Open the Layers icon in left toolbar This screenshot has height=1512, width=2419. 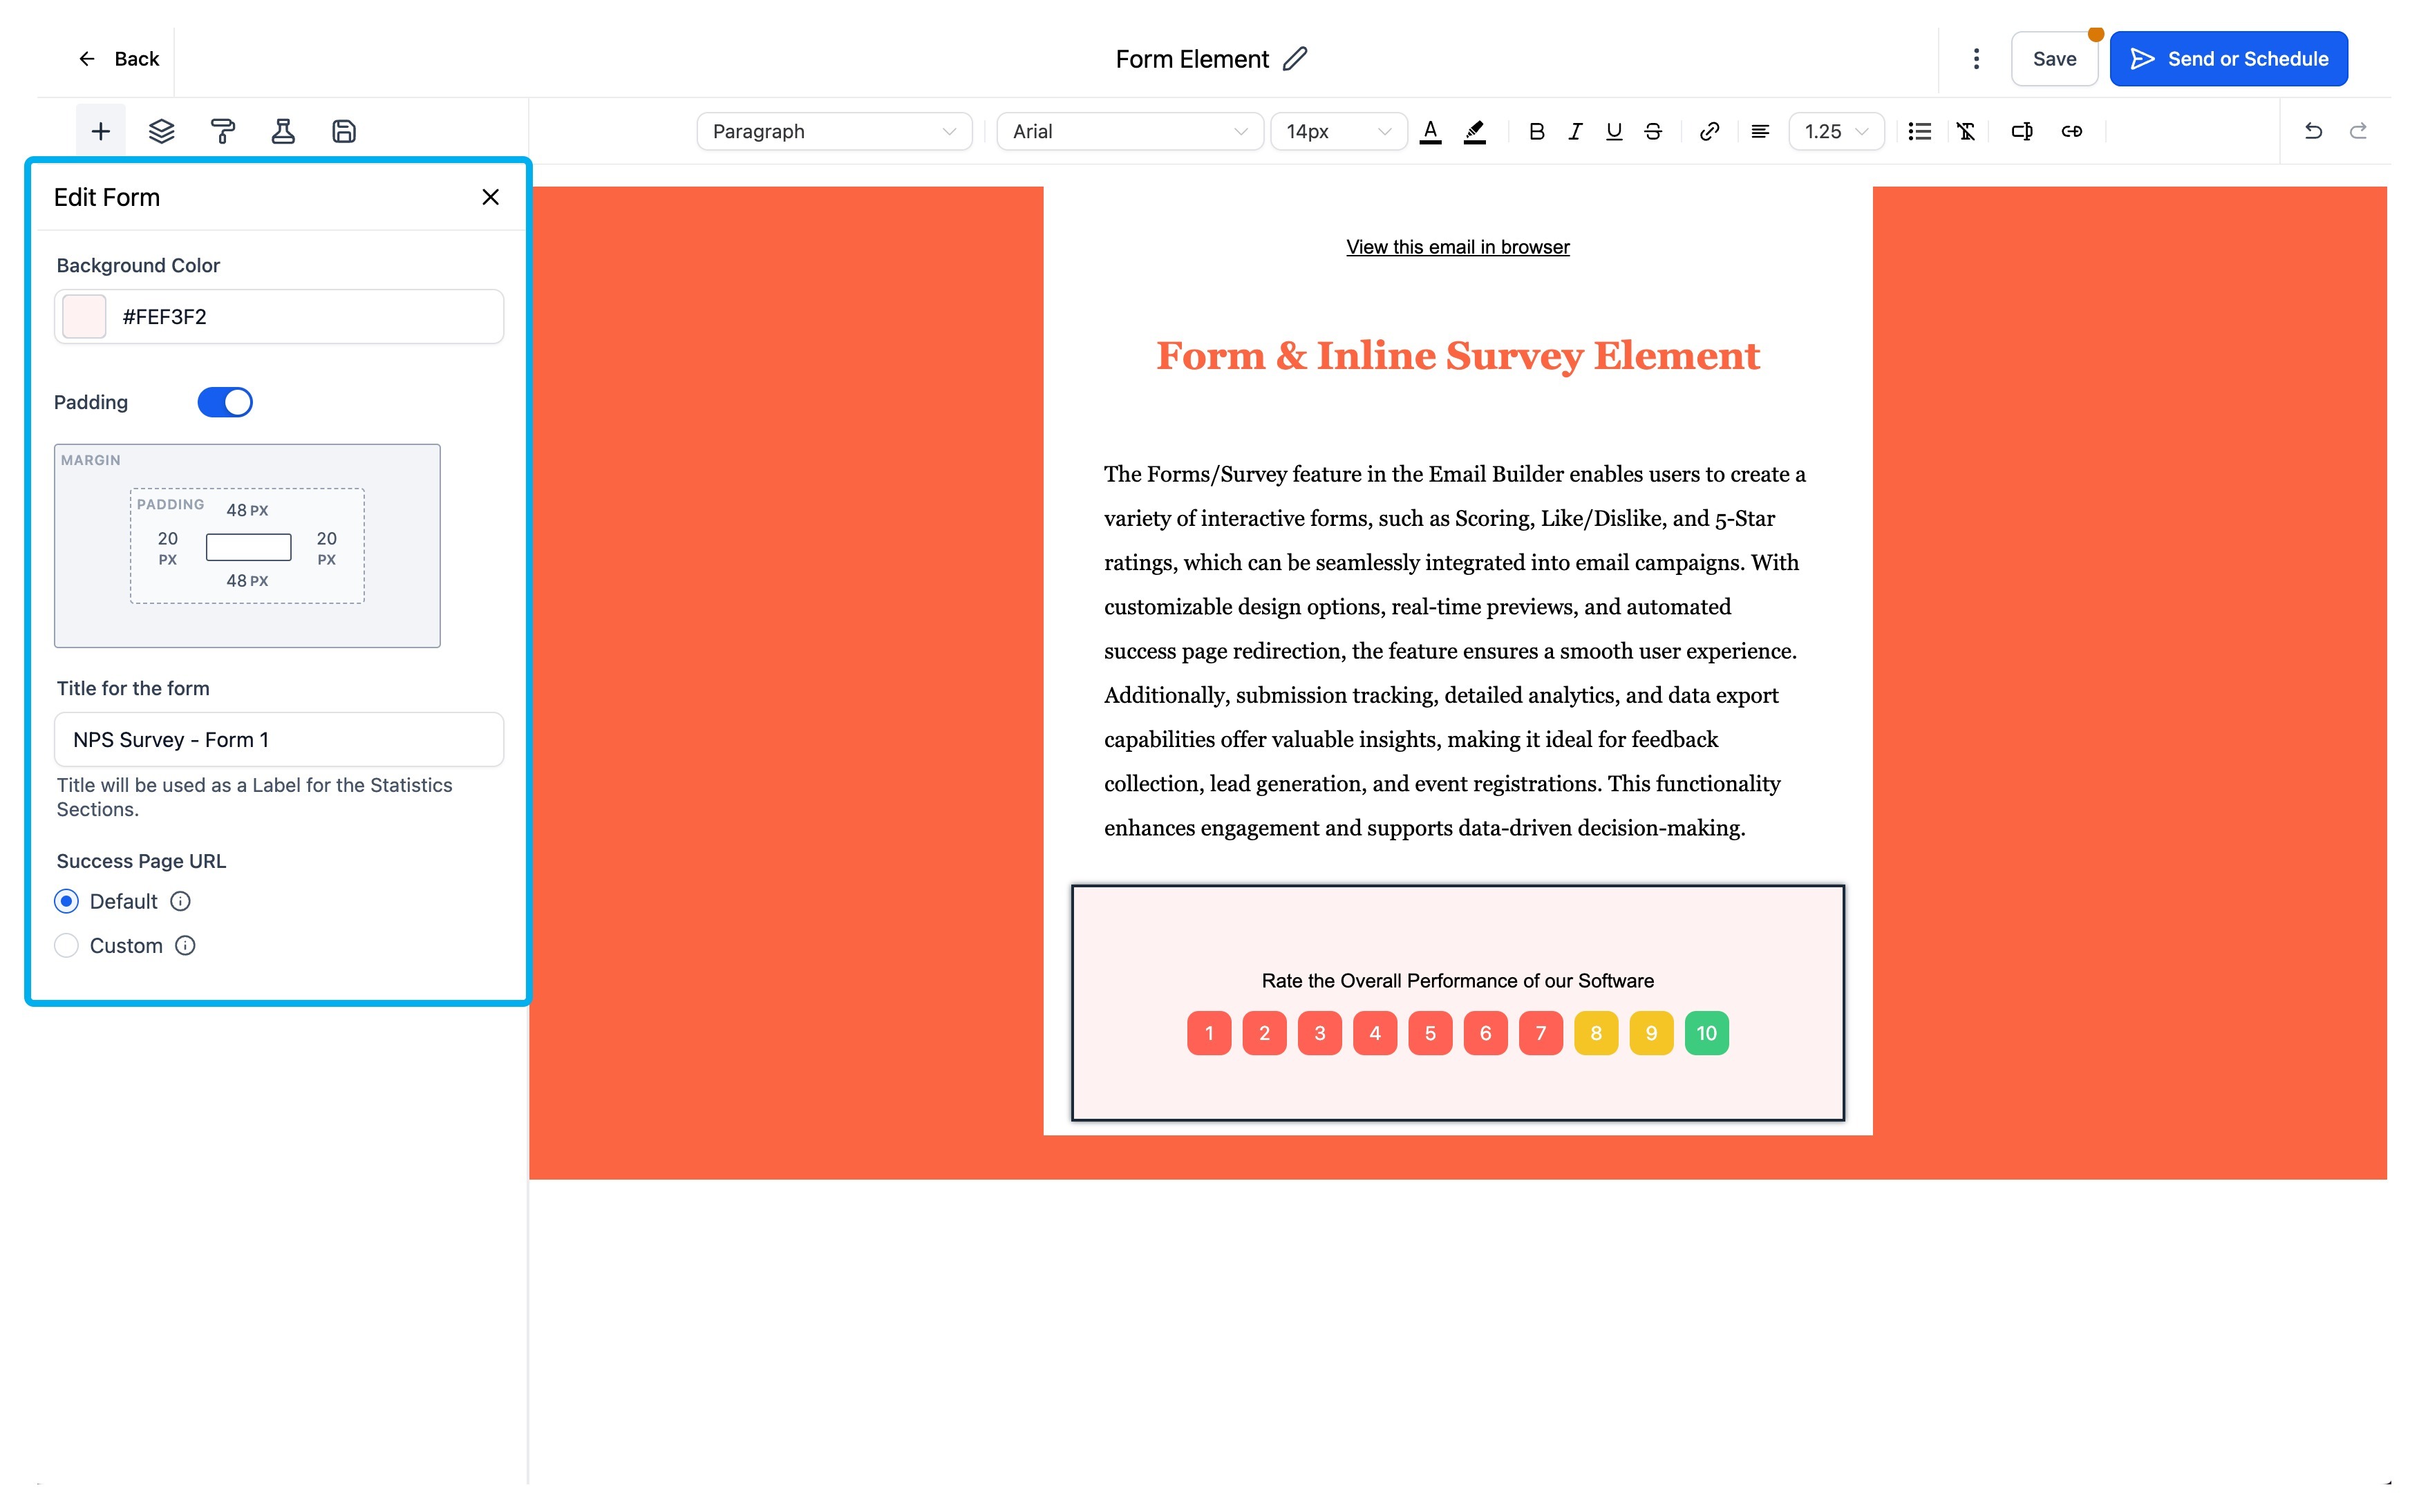pyautogui.click(x=161, y=131)
